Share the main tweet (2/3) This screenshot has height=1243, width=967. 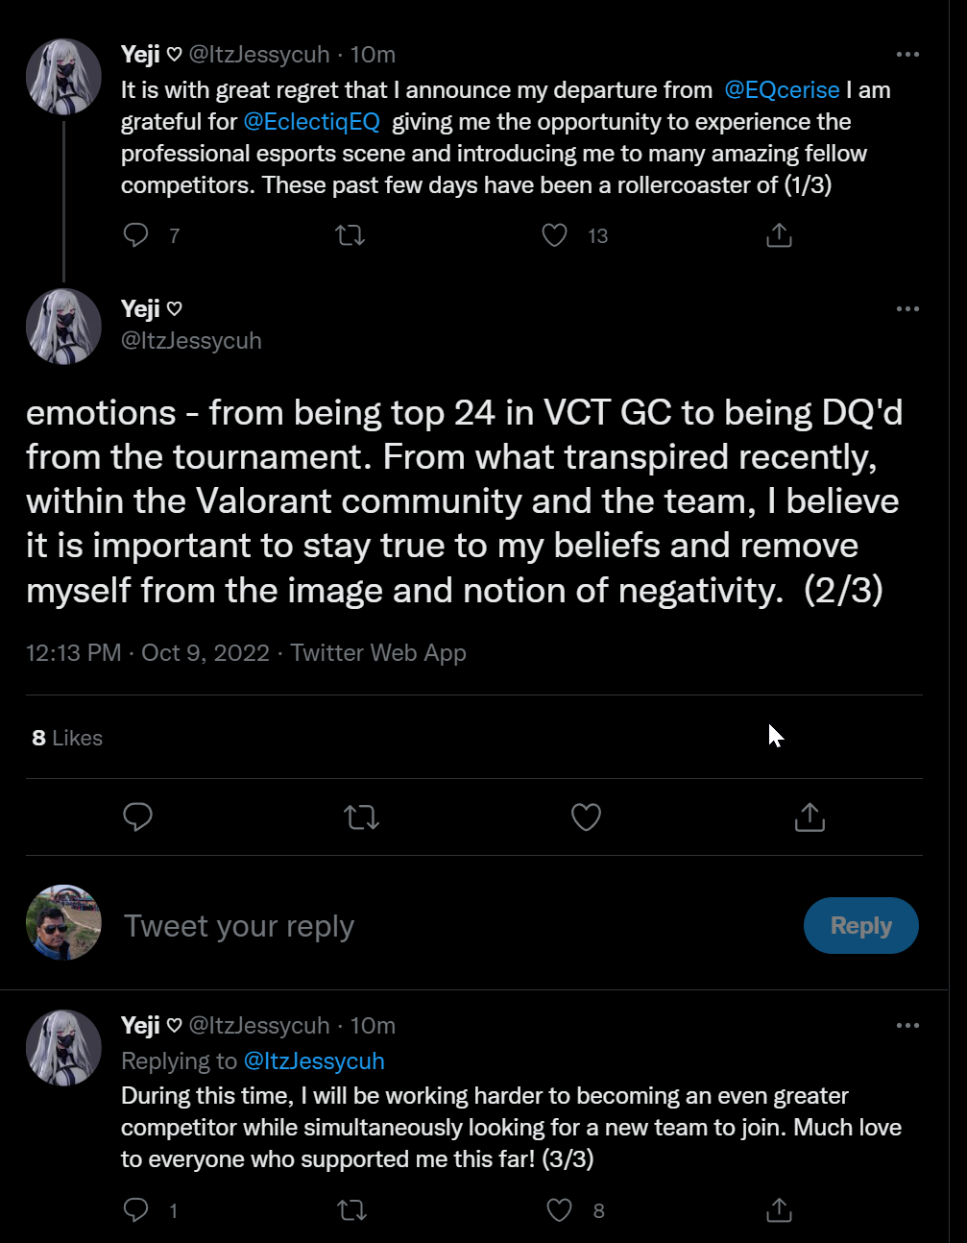click(810, 817)
